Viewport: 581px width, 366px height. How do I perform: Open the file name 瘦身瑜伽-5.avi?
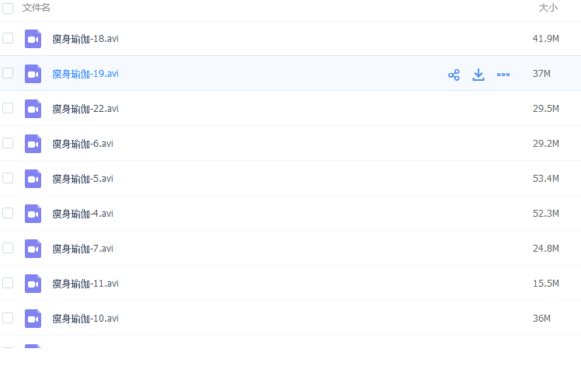coord(82,179)
